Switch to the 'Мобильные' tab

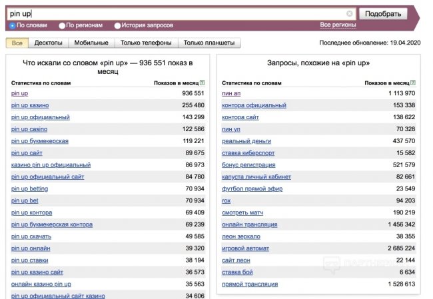(91, 43)
